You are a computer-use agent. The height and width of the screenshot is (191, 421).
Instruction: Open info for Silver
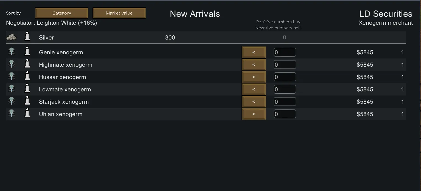pos(27,36)
